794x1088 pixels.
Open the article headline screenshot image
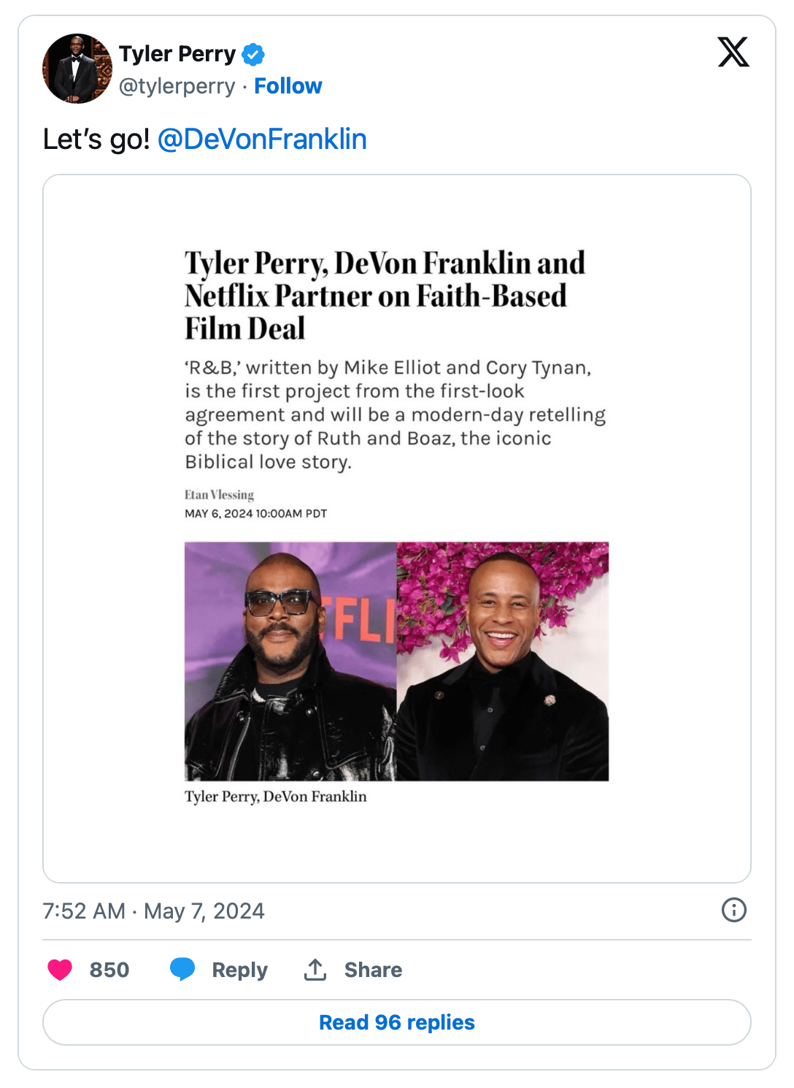pyautogui.click(x=385, y=295)
